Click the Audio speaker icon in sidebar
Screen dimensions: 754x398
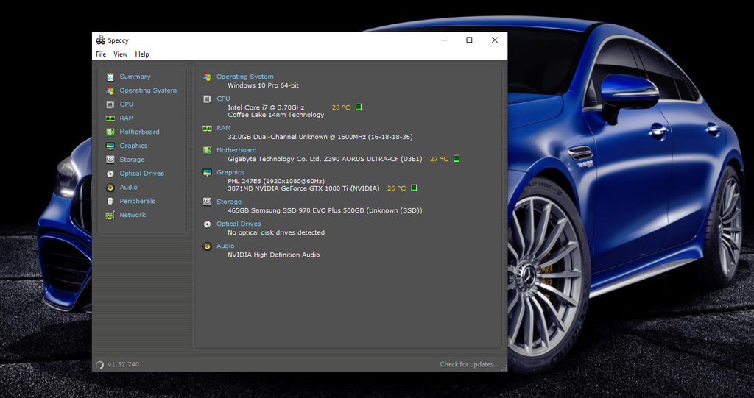point(110,188)
